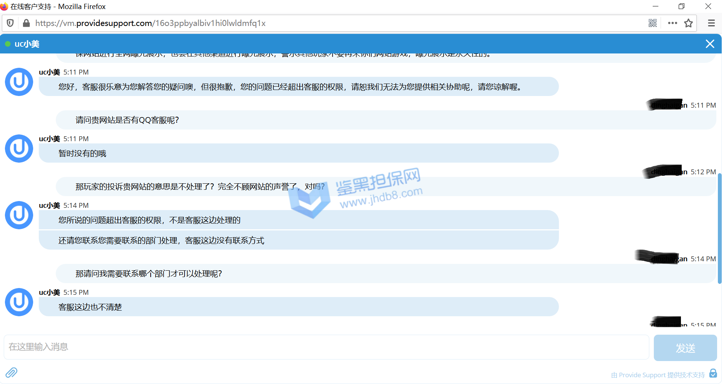Click the paperclip attach file icon

point(11,372)
